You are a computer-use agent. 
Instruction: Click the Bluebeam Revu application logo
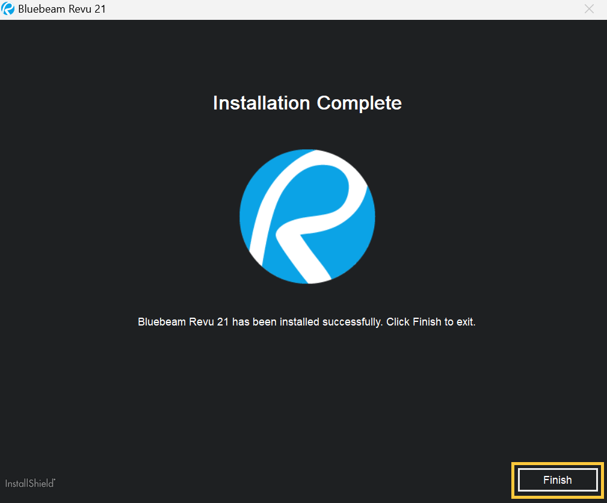pos(307,216)
